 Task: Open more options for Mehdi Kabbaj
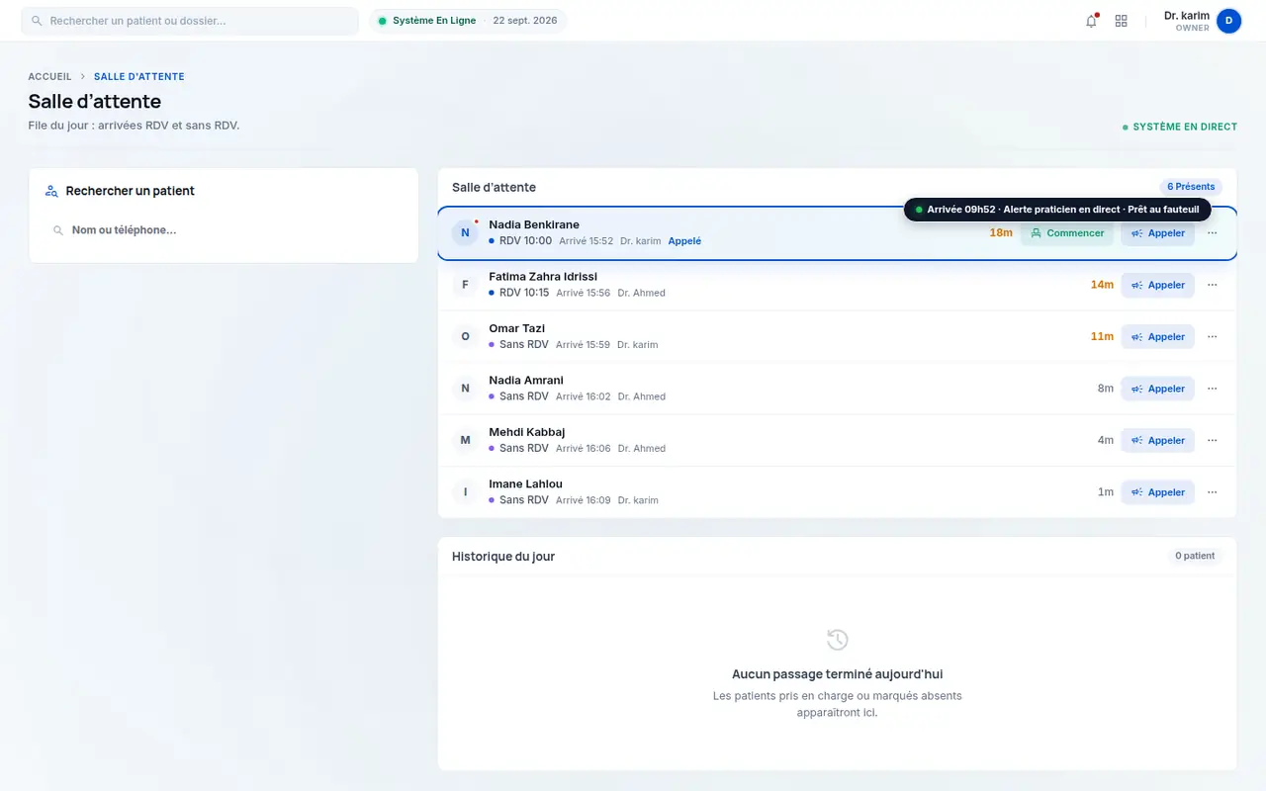point(1213,440)
